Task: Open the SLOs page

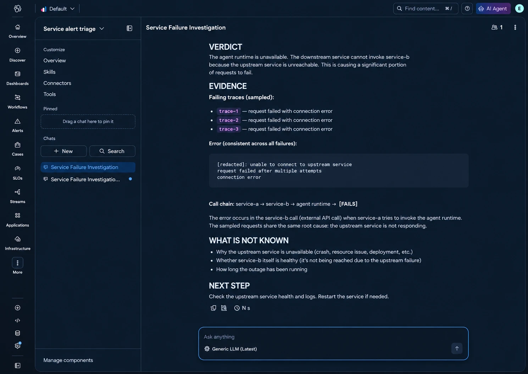Action: click(17, 173)
